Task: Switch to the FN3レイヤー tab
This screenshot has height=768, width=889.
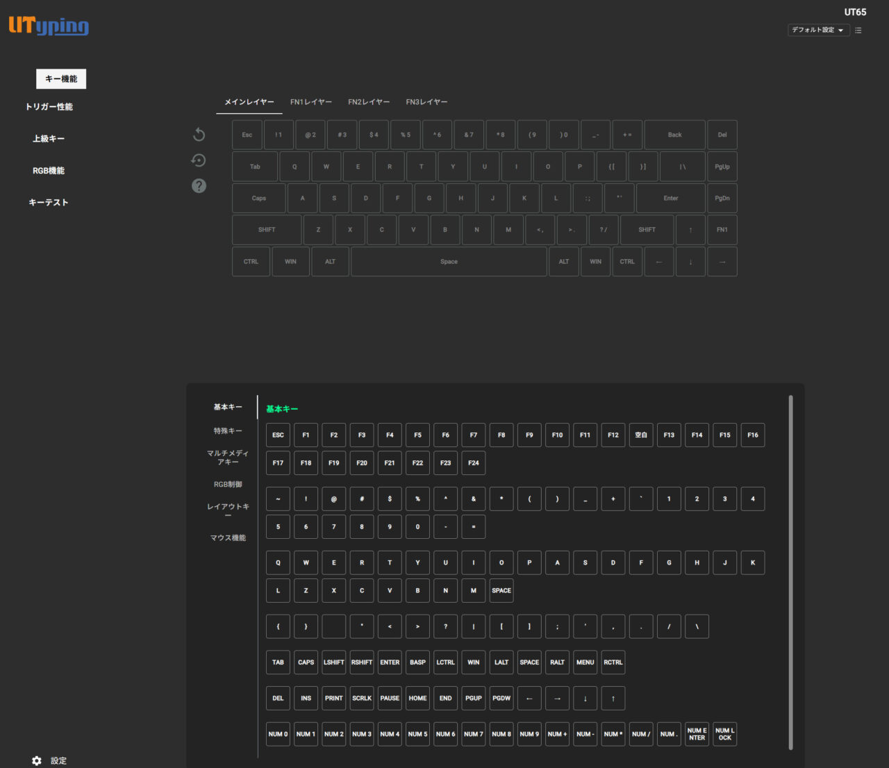Action: 426,102
